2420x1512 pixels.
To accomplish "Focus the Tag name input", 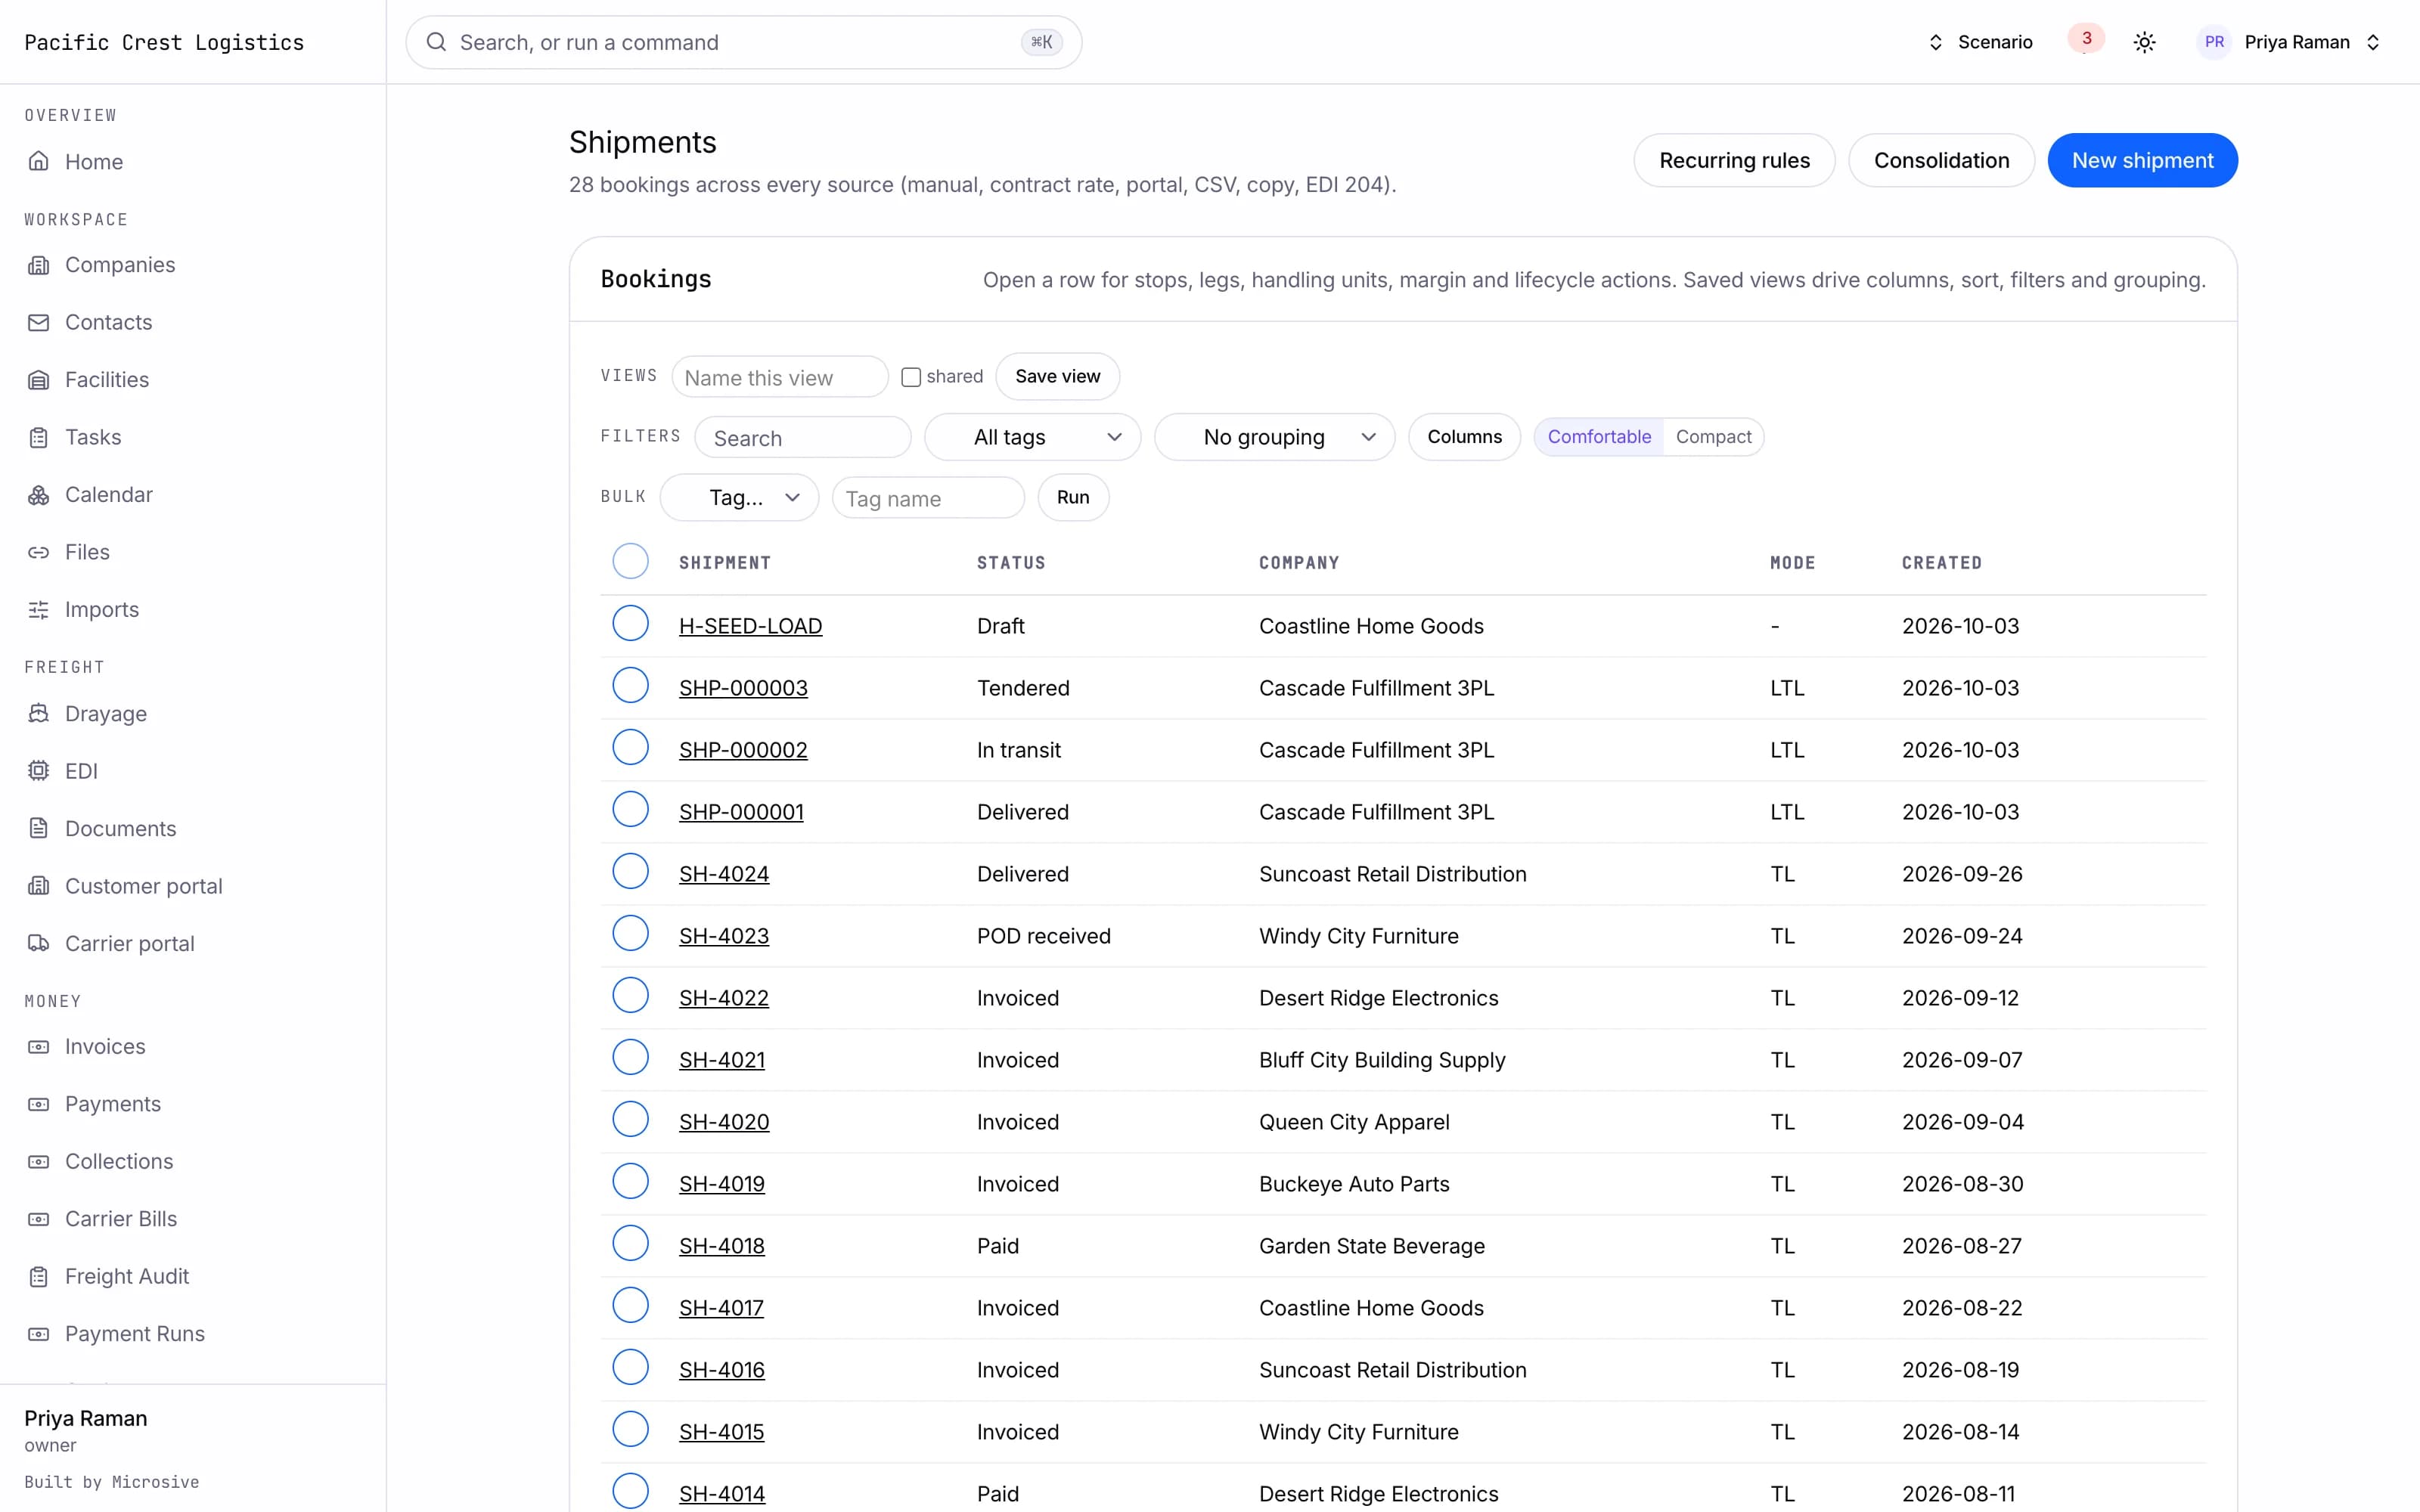I will [x=928, y=498].
